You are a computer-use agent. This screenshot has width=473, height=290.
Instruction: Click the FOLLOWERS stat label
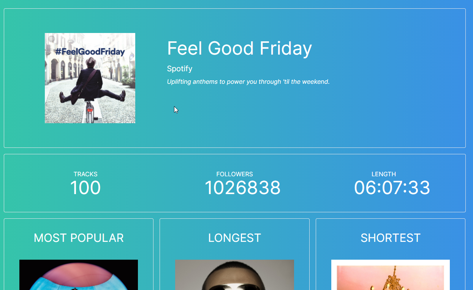(234, 174)
